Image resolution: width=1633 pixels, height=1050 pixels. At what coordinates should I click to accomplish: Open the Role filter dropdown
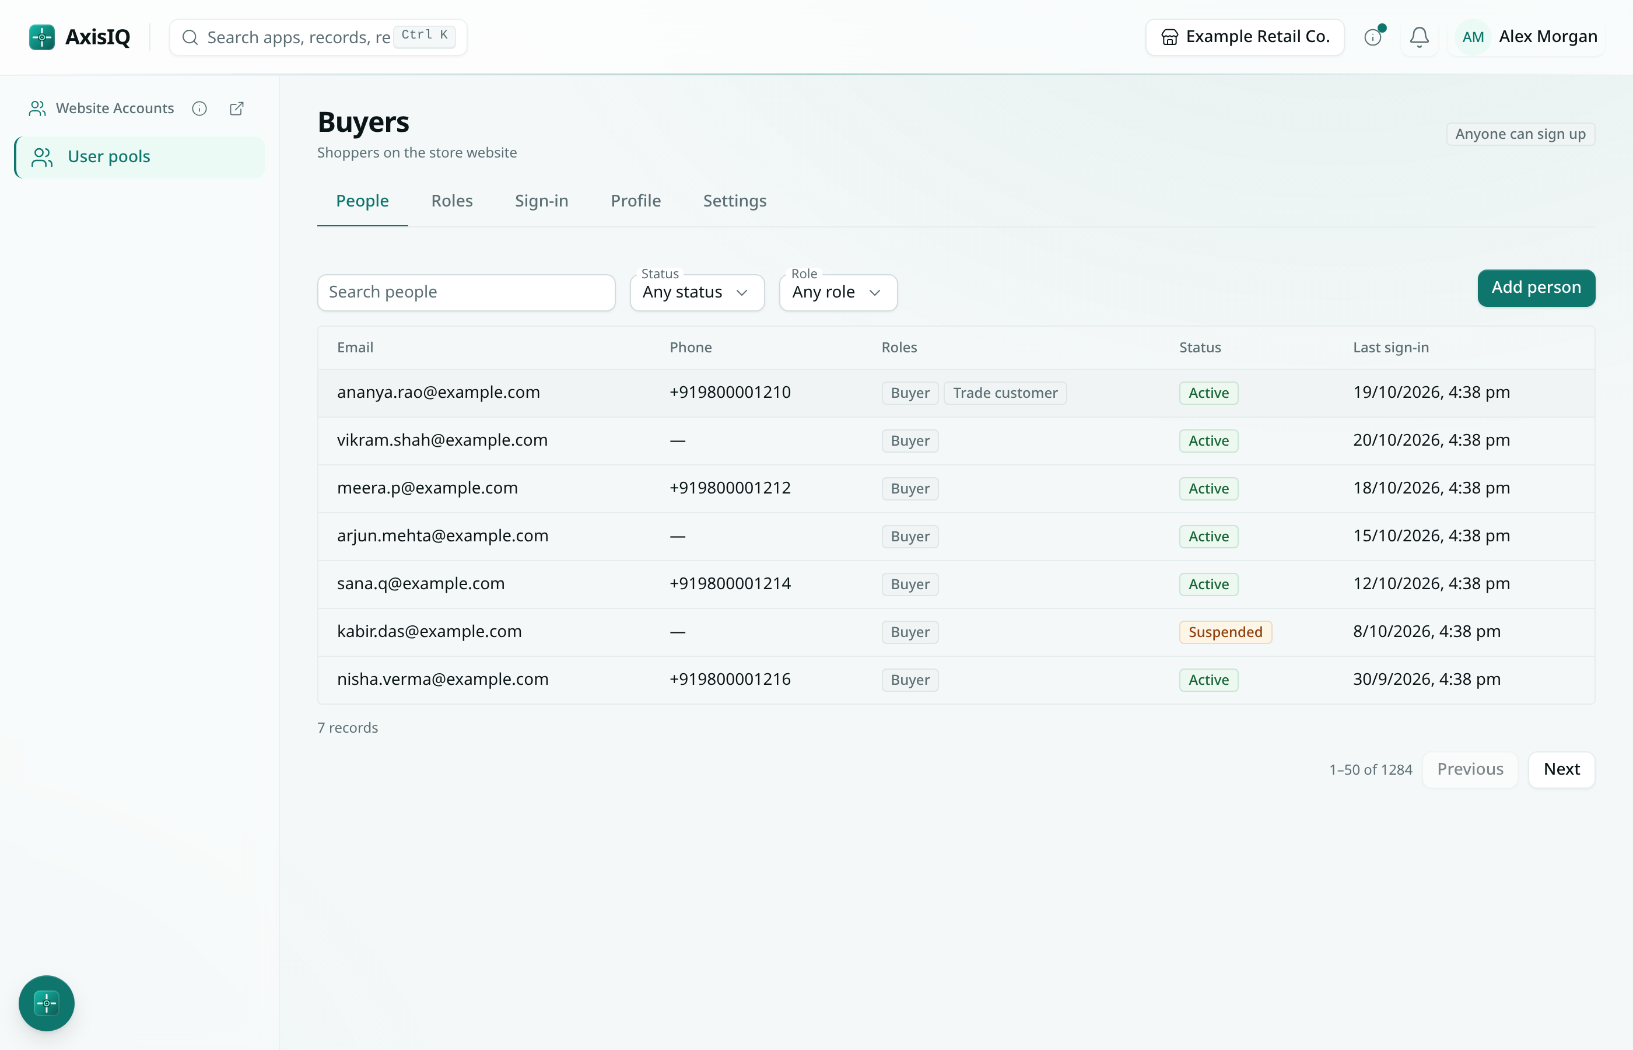pyautogui.click(x=837, y=292)
